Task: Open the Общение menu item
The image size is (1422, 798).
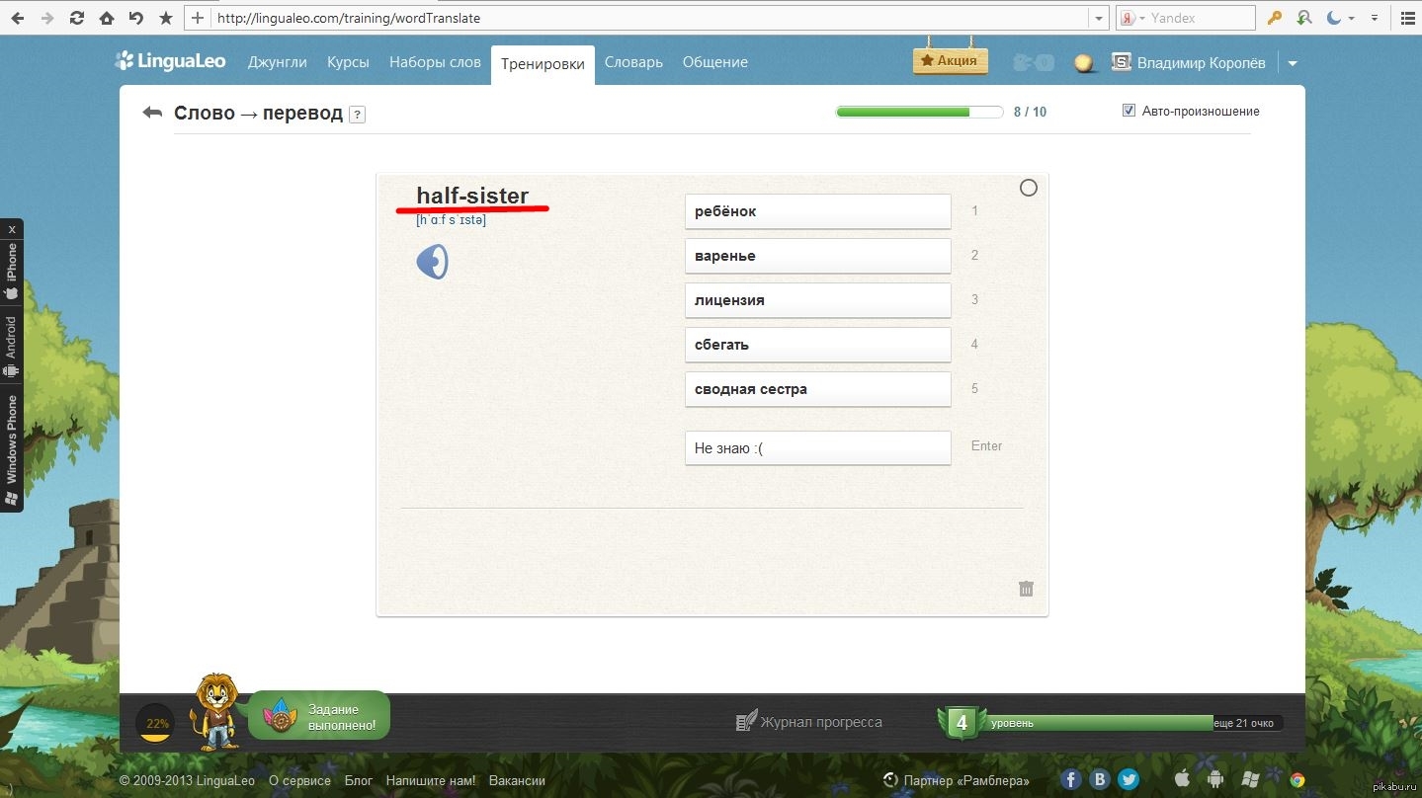Action: click(x=715, y=61)
